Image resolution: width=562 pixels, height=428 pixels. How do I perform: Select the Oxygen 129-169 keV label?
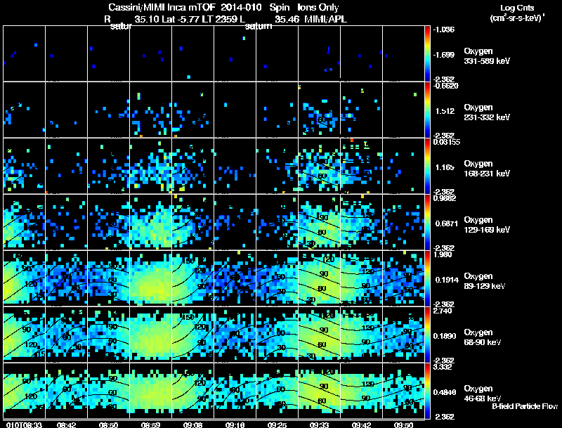tap(487, 225)
